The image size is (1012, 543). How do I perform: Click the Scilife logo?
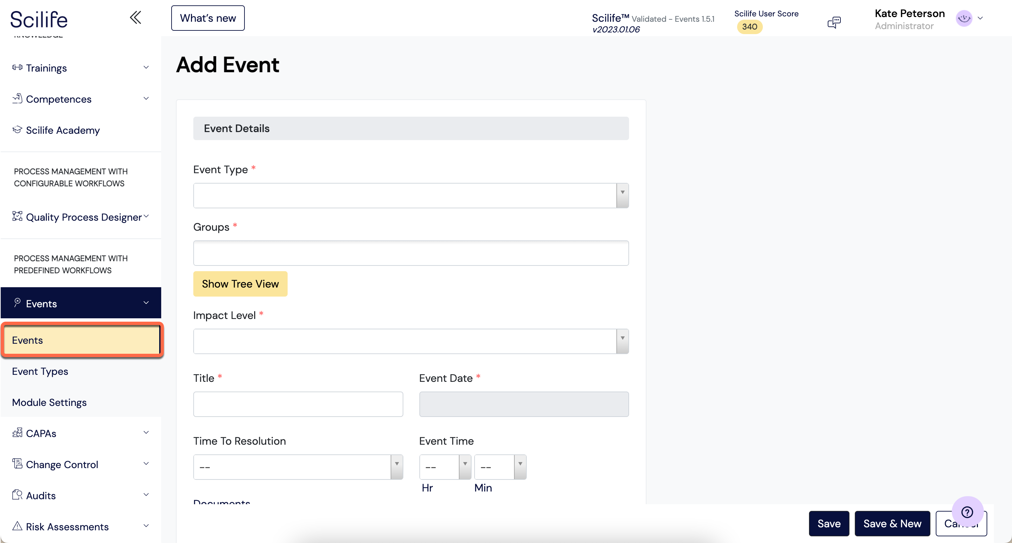[39, 19]
